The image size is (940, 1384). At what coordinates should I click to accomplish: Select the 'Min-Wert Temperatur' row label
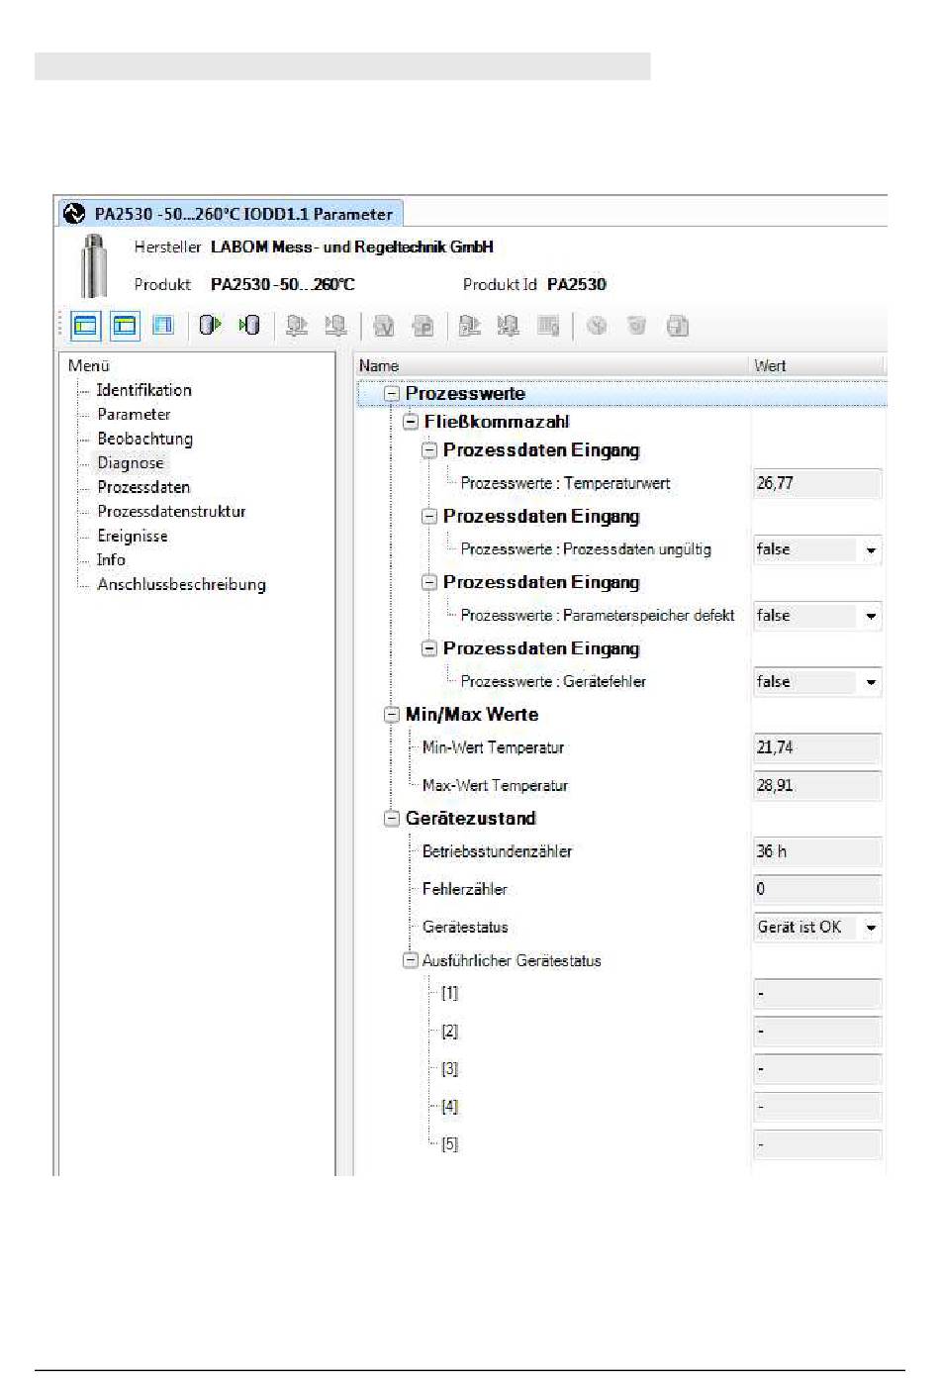[493, 747]
